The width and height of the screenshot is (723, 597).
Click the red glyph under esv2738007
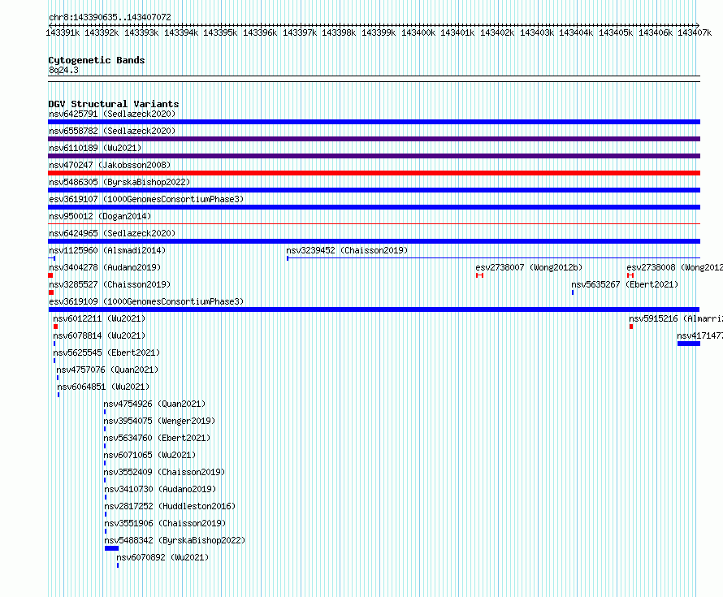click(479, 275)
